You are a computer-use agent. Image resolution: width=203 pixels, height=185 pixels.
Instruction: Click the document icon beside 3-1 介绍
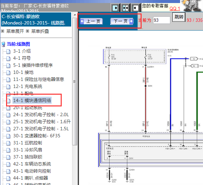pos(8,51)
